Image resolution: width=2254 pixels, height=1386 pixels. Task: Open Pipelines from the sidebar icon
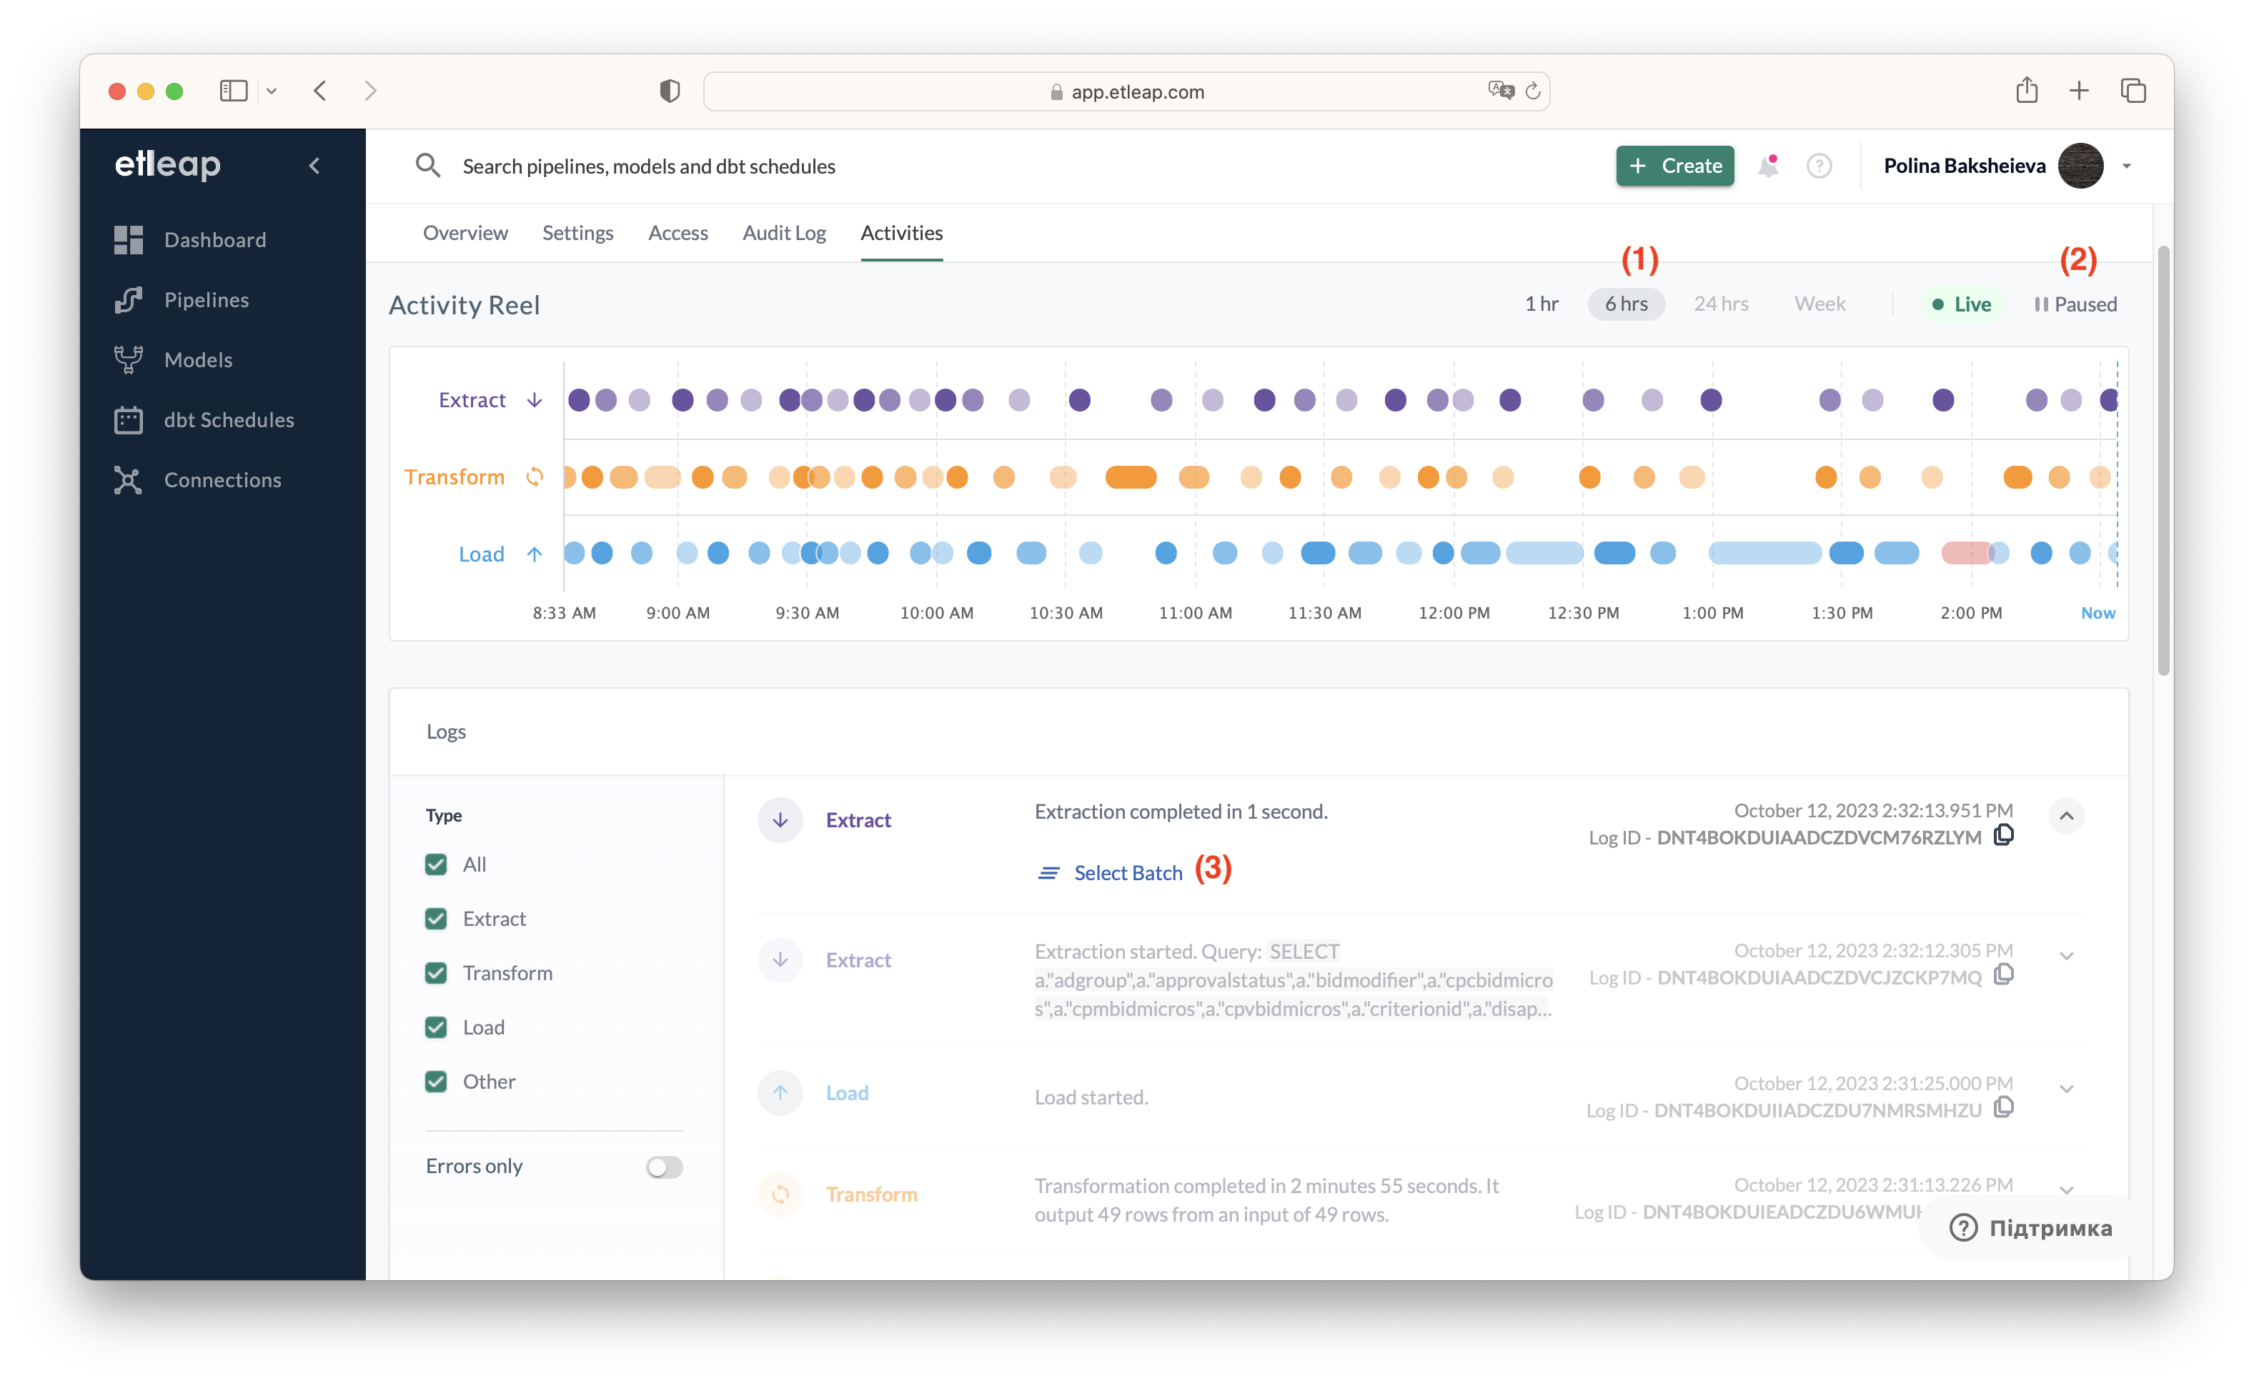click(129, 300)
